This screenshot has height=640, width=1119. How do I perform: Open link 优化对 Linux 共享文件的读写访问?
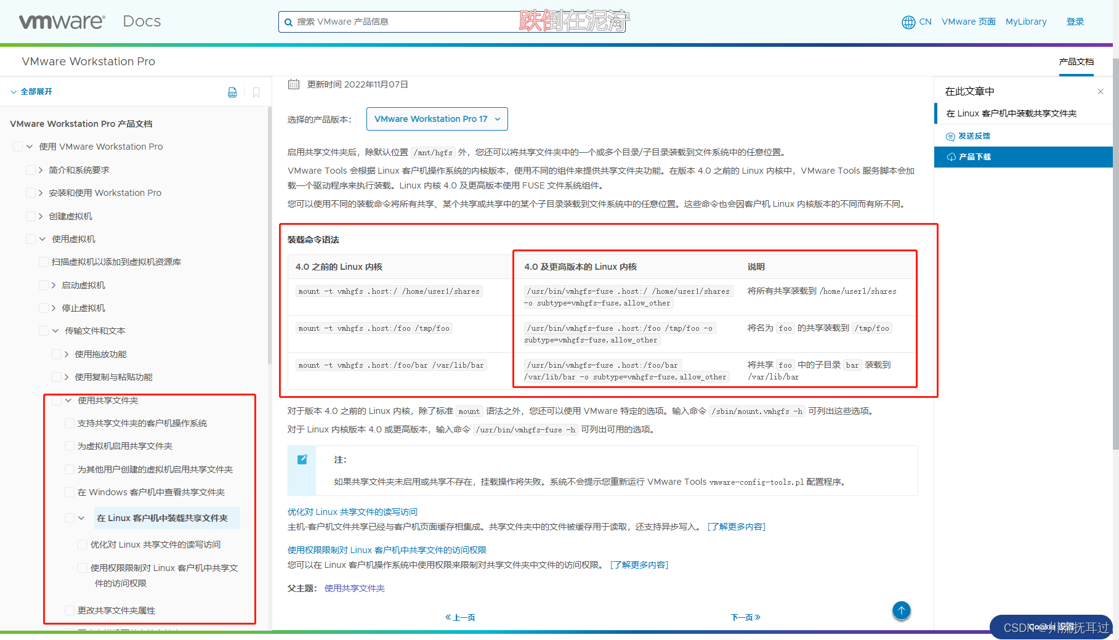pyautogui.click(x=352, y=512)
